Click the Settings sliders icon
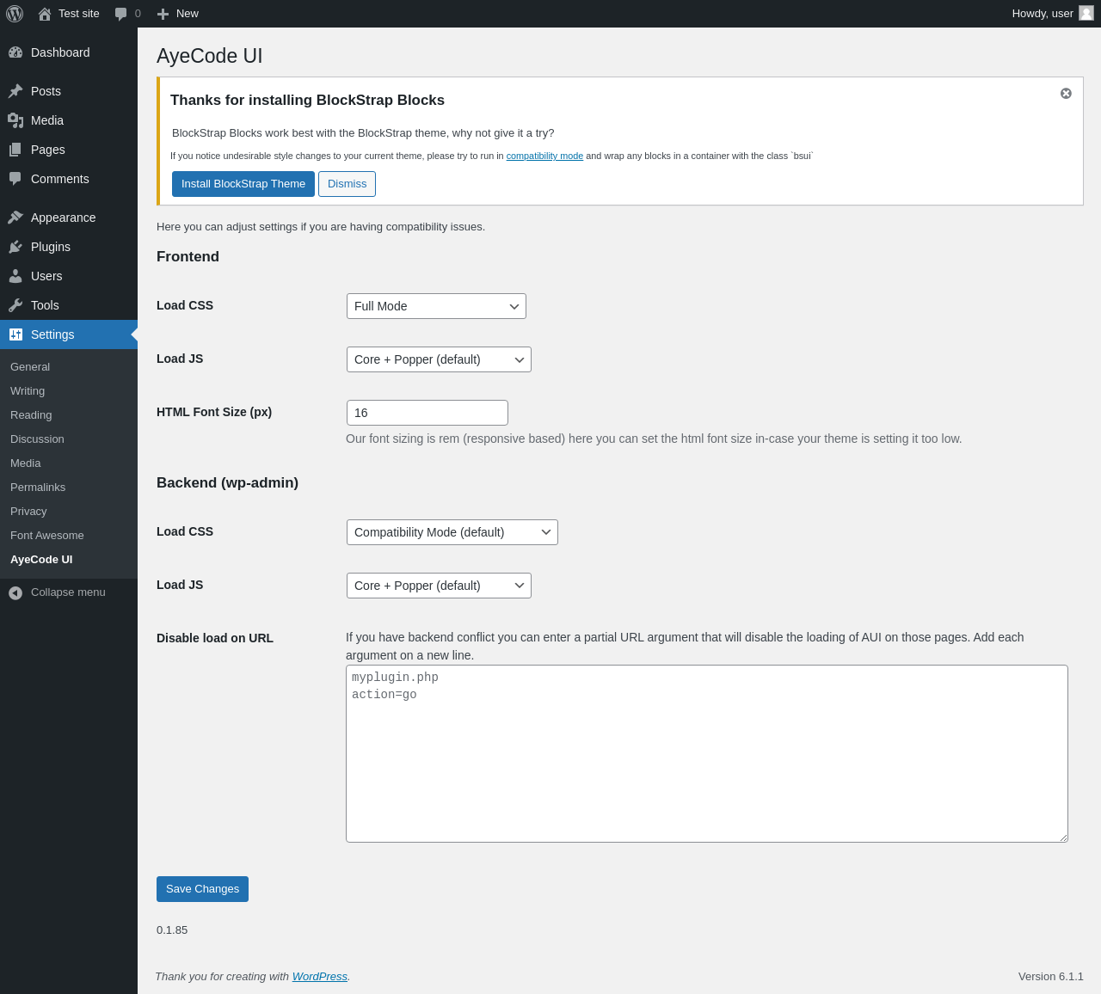 coord(15,334)
